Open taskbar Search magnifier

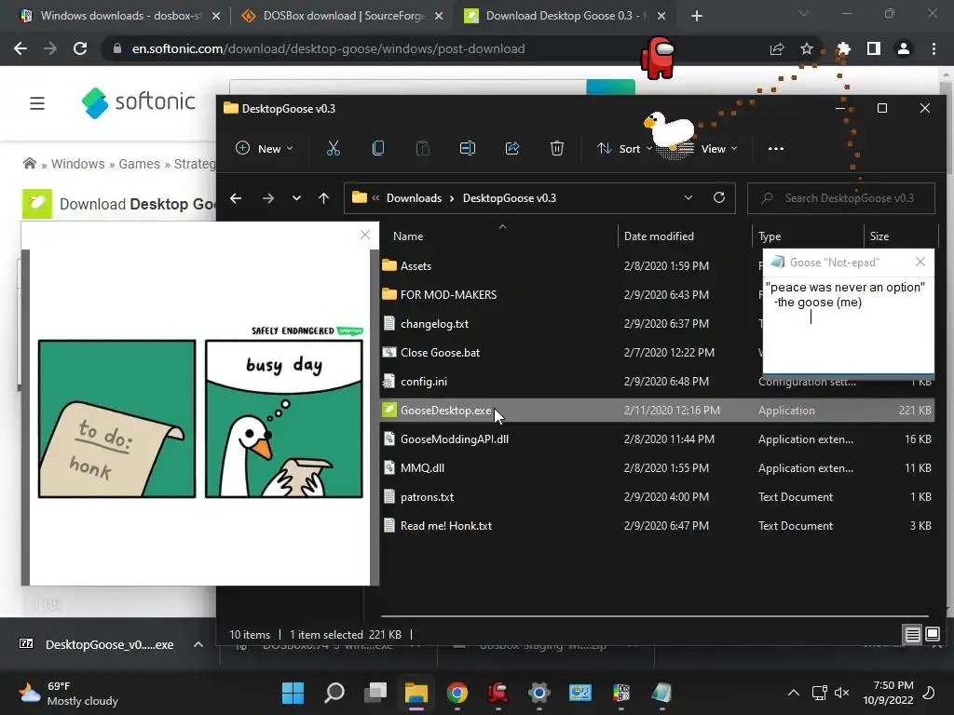[x=334, y=693]
